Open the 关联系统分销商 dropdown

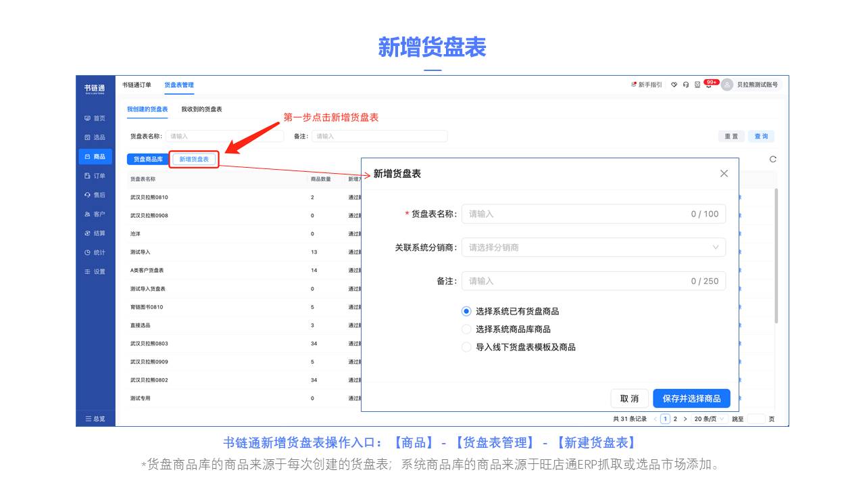(x=593, y=248)
